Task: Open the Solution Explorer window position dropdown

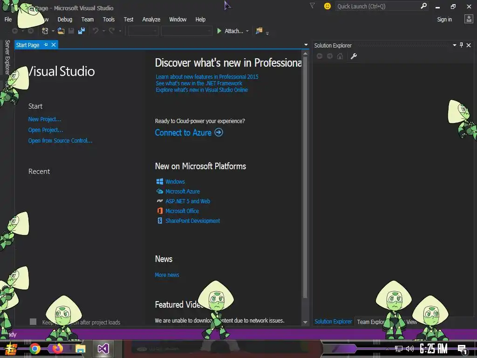Action: pos(455,45)
